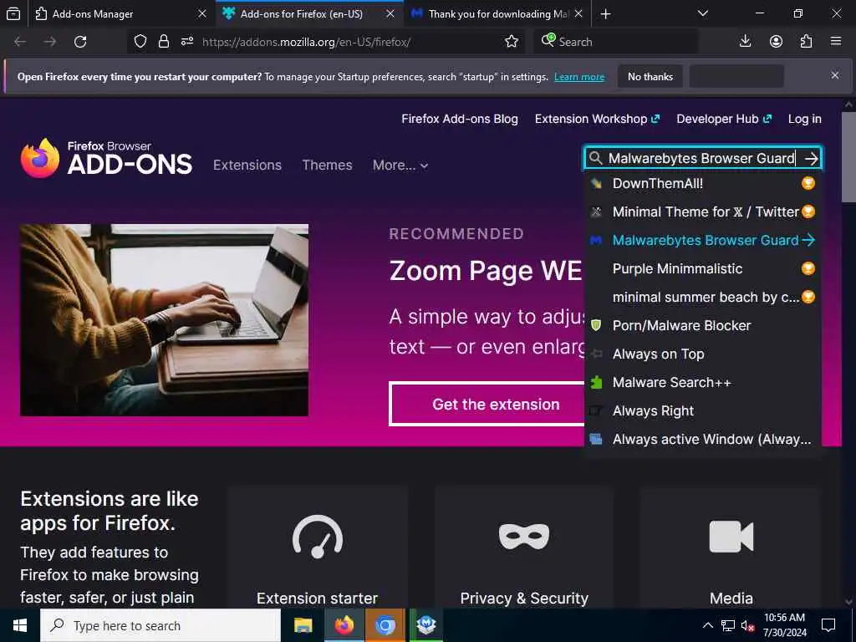Open Firefox account menu
Viewport: 856px width, 642px height.
point(776,42)
